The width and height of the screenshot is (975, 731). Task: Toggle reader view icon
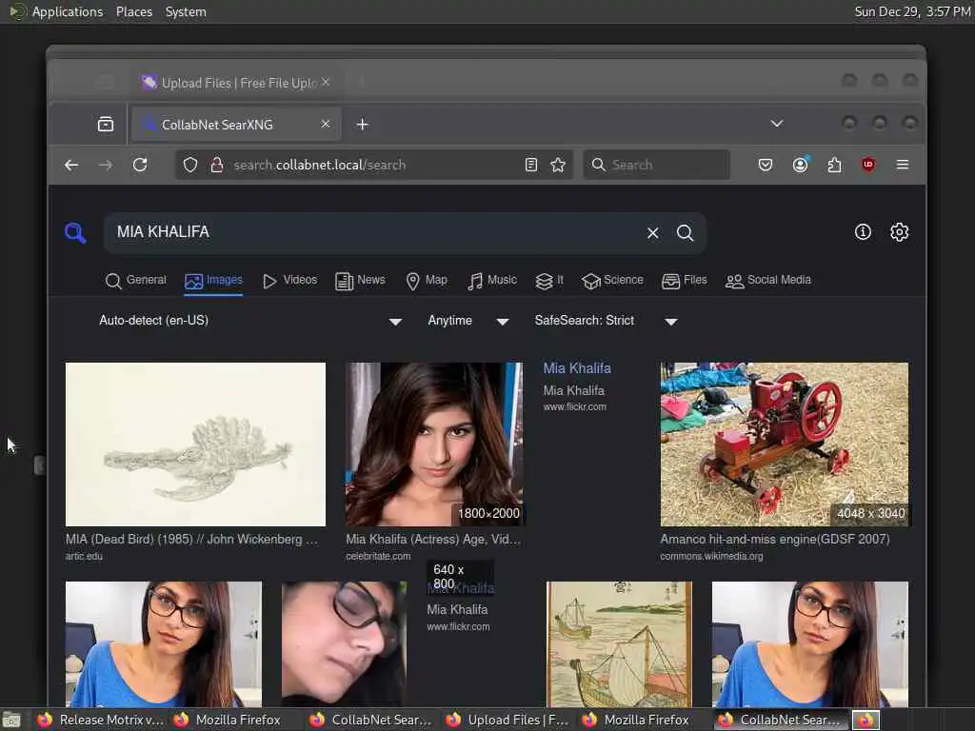531,165
